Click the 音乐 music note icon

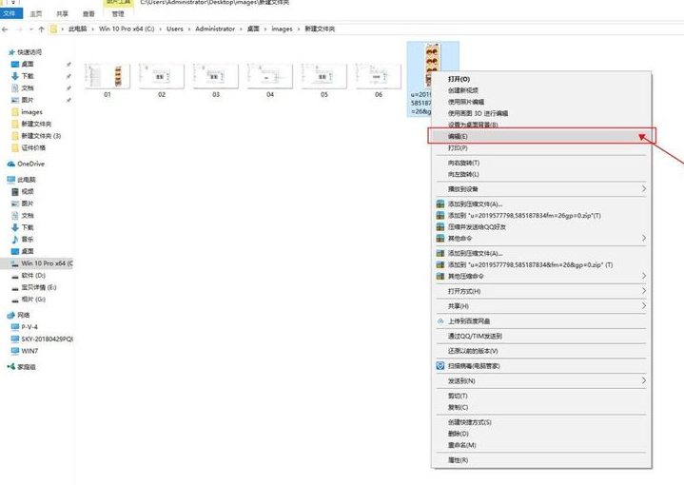pyautogui.click(x=13, y=238)
